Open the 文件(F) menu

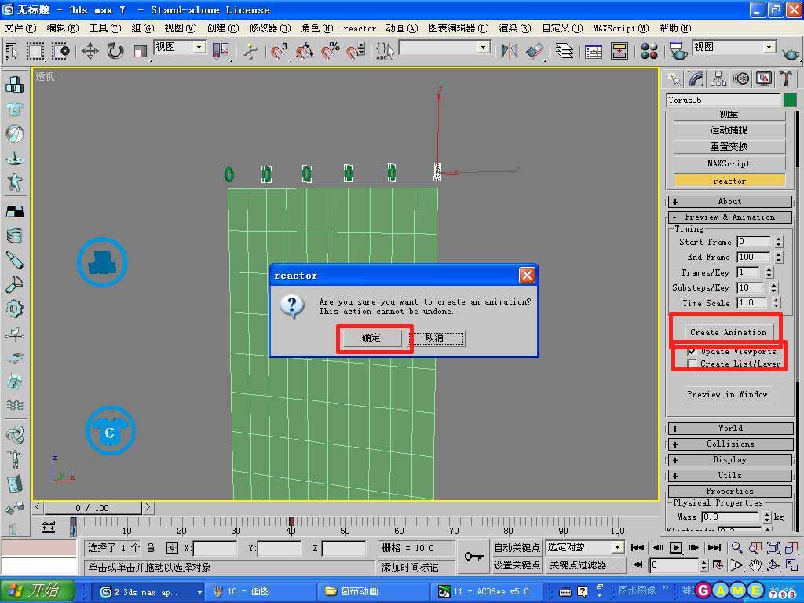pyautogui.click(x=20, y=28)
